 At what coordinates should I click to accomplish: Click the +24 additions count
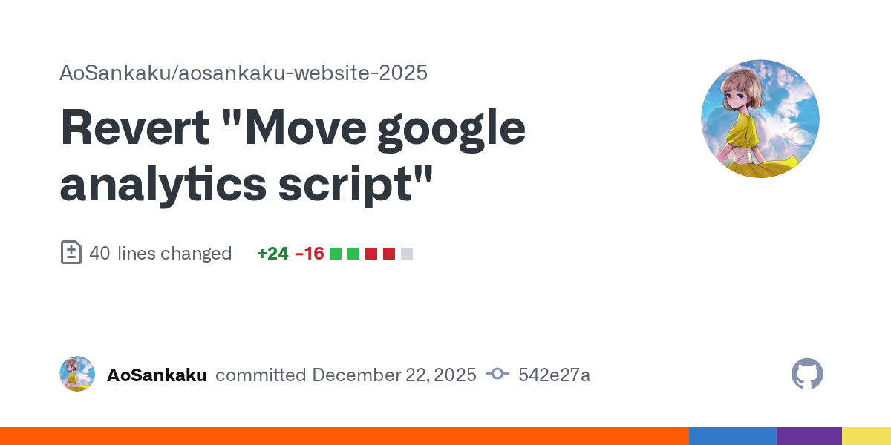click(272, 254)
